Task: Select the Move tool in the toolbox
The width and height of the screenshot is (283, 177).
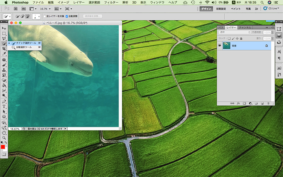Action: [x=4, y=28]
